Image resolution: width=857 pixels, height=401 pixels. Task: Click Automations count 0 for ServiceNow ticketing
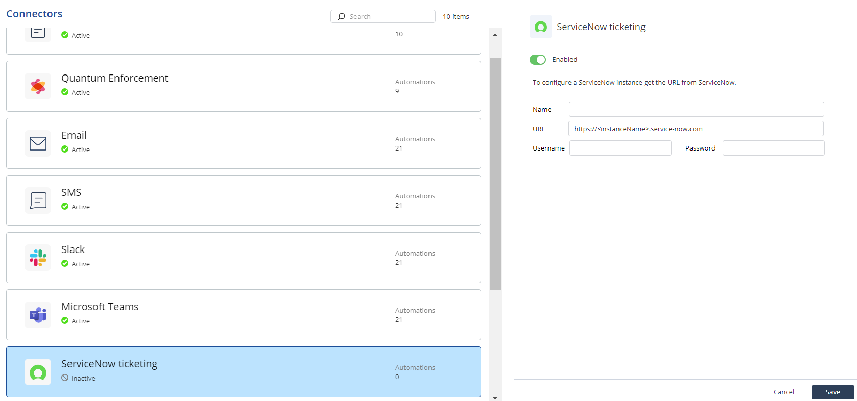[397, 377]
